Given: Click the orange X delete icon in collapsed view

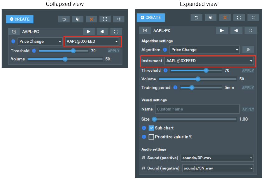Looking at the screenshot, I should point(91,19).
